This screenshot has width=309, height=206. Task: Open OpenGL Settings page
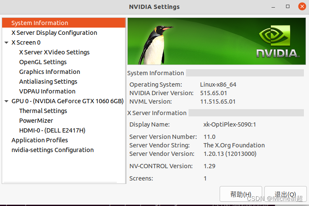coord(43,62)
